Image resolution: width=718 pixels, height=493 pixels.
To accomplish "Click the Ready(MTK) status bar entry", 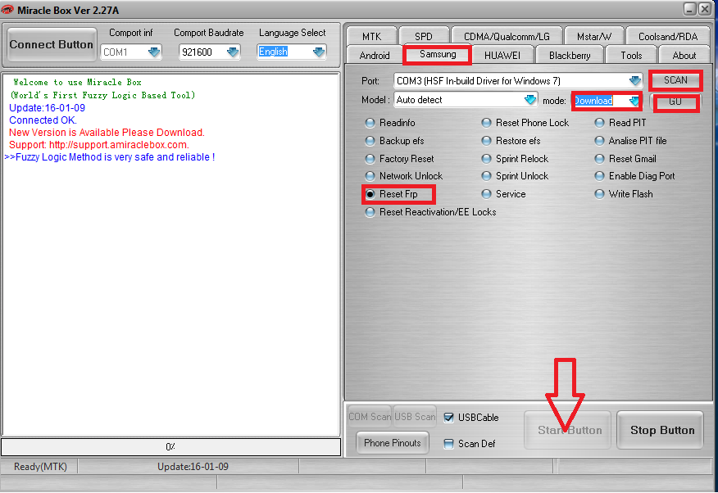I will point(40,467).
